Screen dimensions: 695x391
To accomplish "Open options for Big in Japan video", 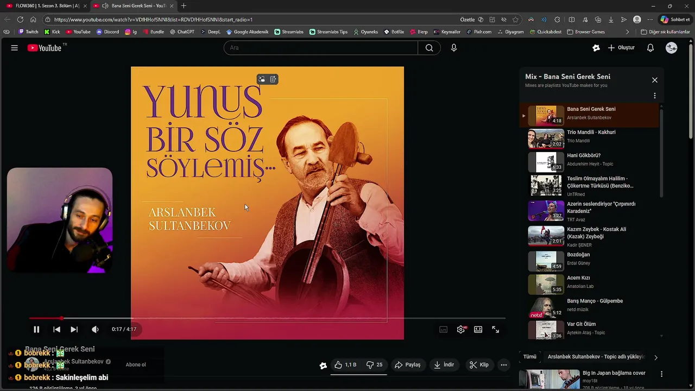I will pyautogui.click(x=661, y=374).
